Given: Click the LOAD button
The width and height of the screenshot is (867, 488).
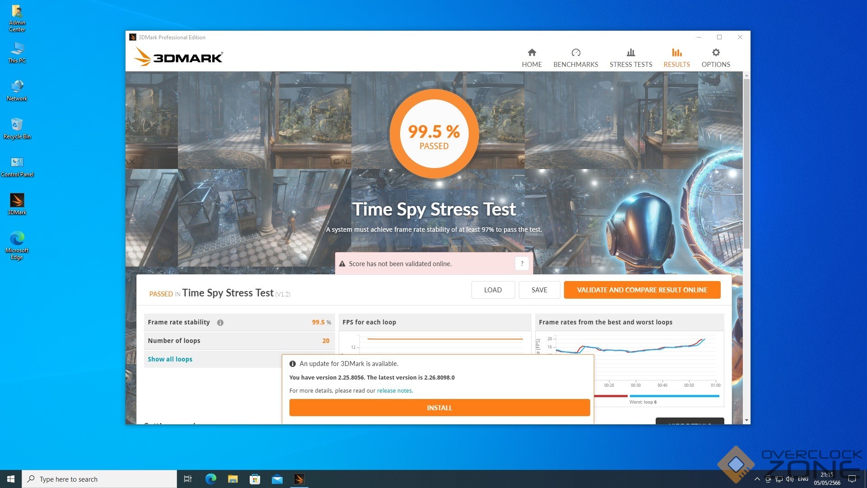Looking at the screenshot, I should (493, 290).
